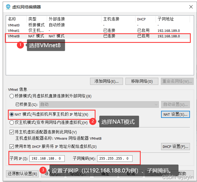Viewport: 197px width, 182px height.
Task: Click 仅主机... type cell of VMnet1
Action: coord(36,31)
